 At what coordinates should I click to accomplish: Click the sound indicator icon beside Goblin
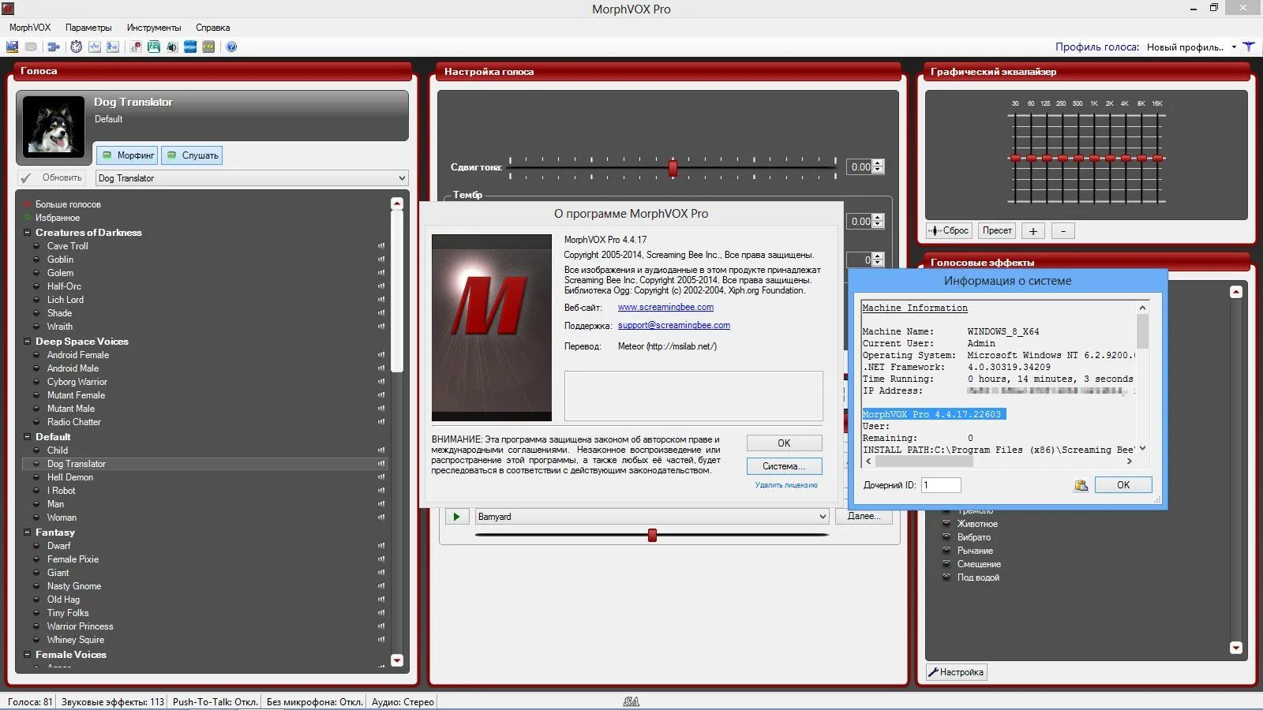(x=381, y=260)
